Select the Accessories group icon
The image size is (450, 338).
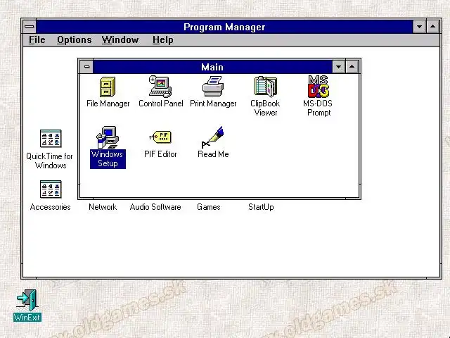click(51, 189)
